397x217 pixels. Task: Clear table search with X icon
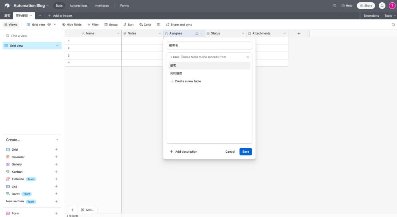248,57
